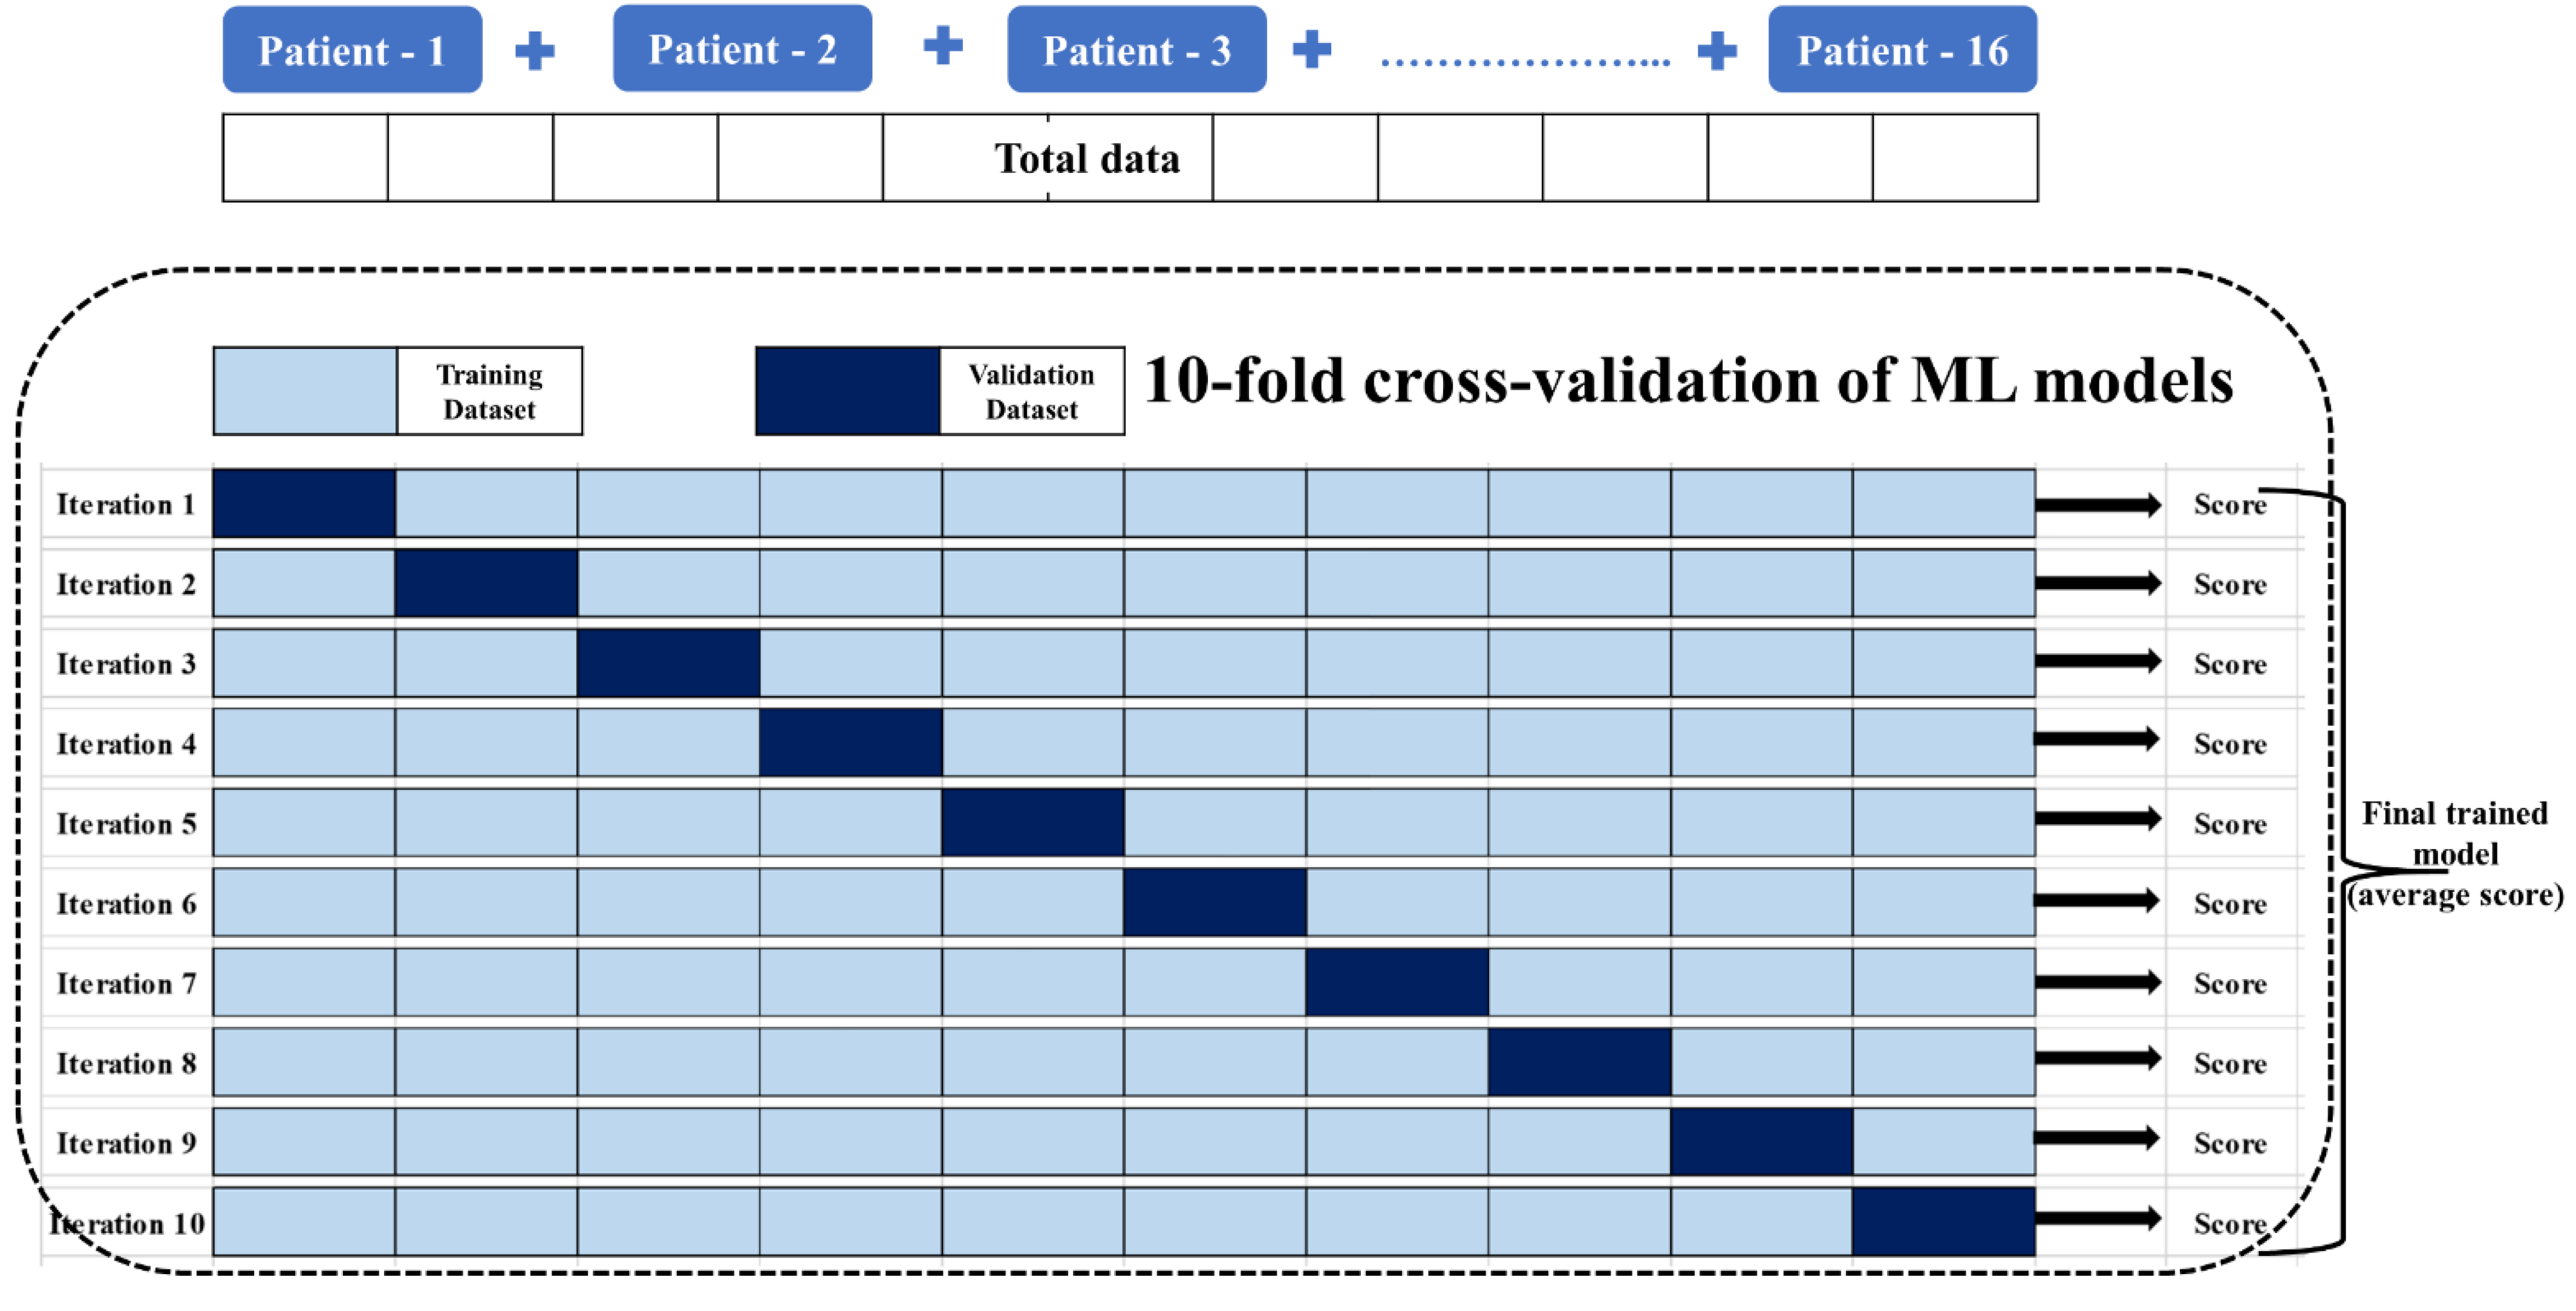Select the dark validation block in Iteration 6

[1214, 902]
